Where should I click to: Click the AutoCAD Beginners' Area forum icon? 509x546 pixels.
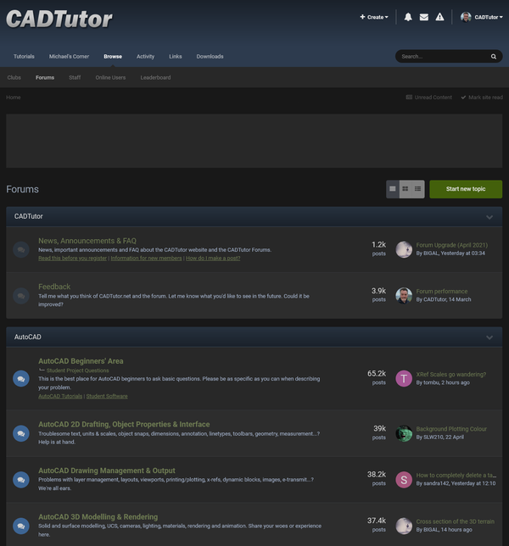point(21,378)
